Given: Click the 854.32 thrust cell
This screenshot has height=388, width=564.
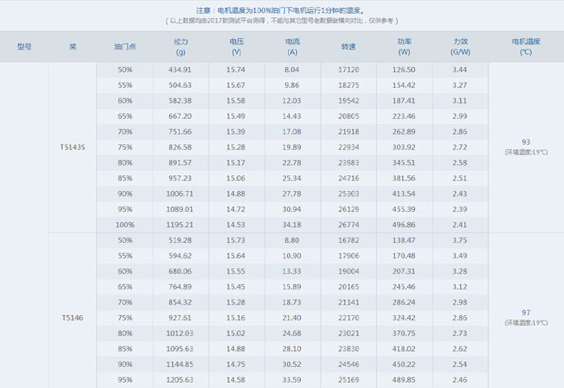Looking at the screenshot, I should point(180,302).
